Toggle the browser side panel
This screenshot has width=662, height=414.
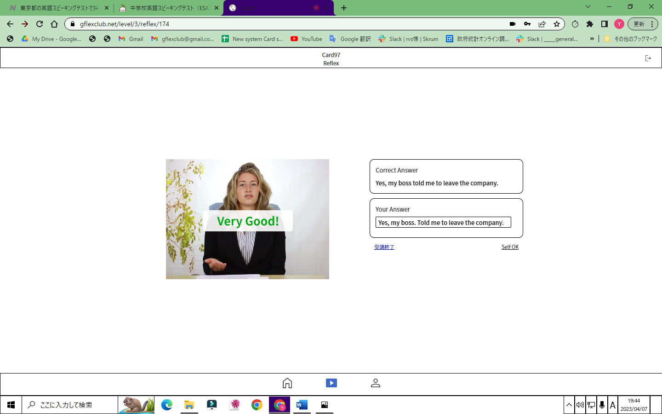point(605,24)
